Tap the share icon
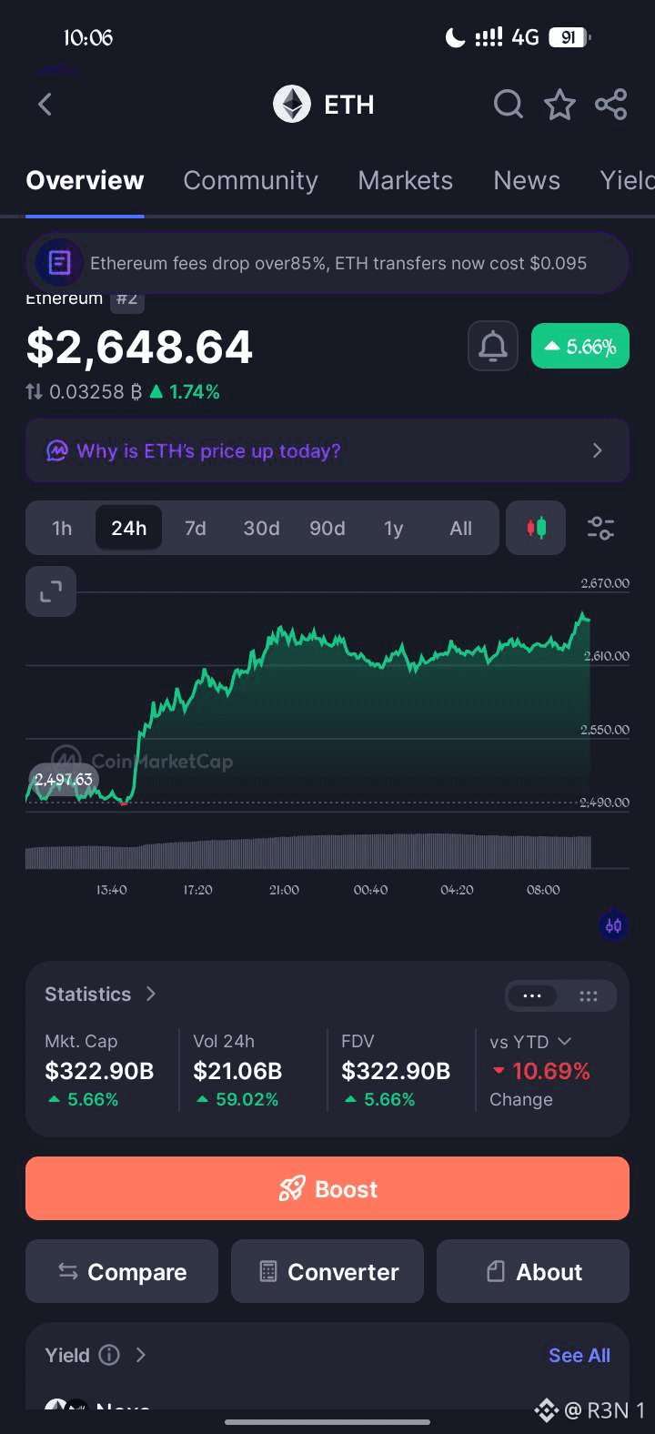The height and width of the screenshot is (1434, 655). click(x=610, y=105)
